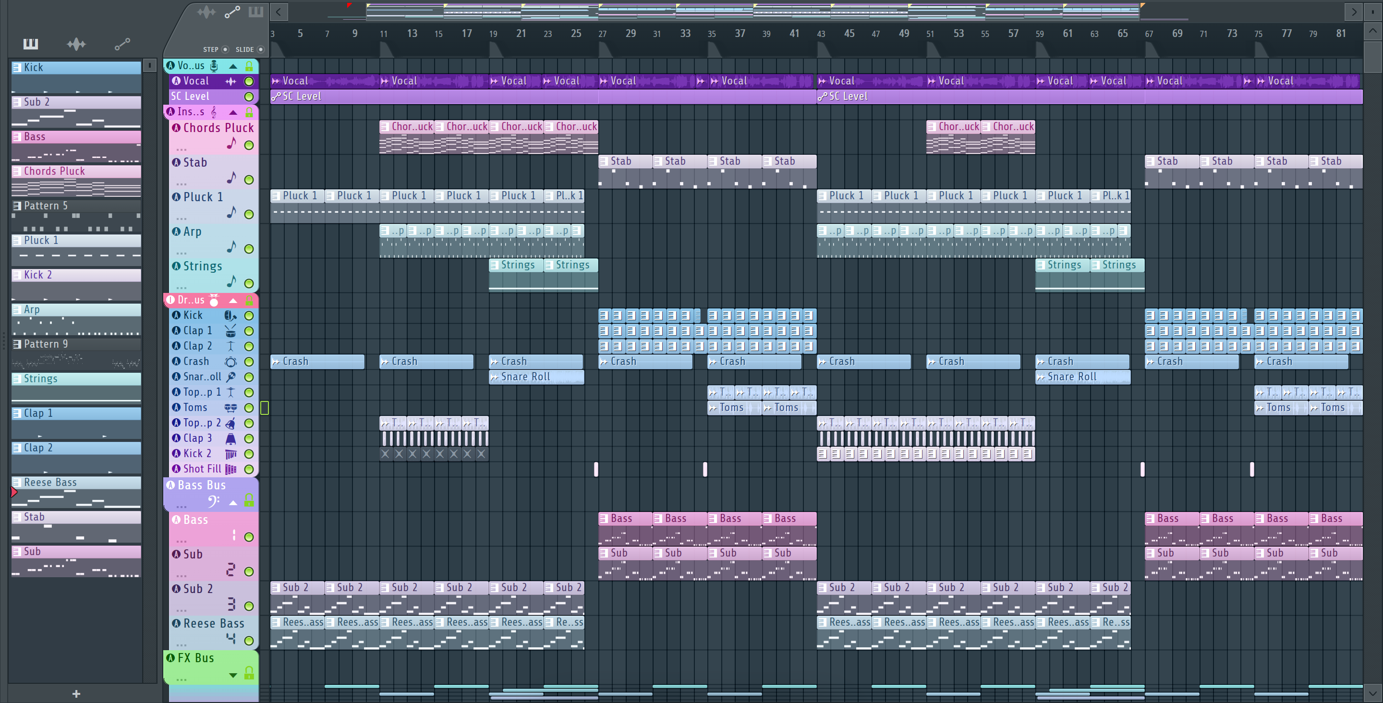The height and width of the screenshot is (703, 1383).
Task: Click the treble clef icon on Instruments group
Action: pos(214,112)
